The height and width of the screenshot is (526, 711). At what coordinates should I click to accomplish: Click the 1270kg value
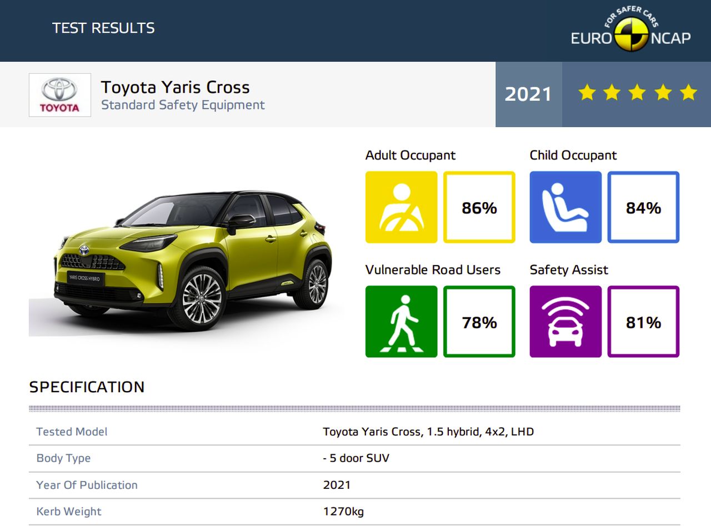tap(343, 512)
